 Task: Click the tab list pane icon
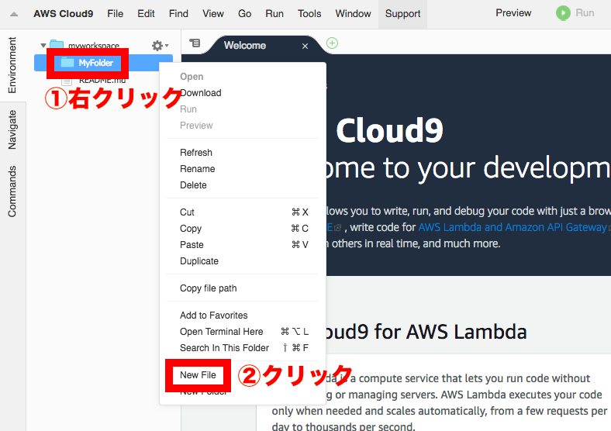pos(195,43)
